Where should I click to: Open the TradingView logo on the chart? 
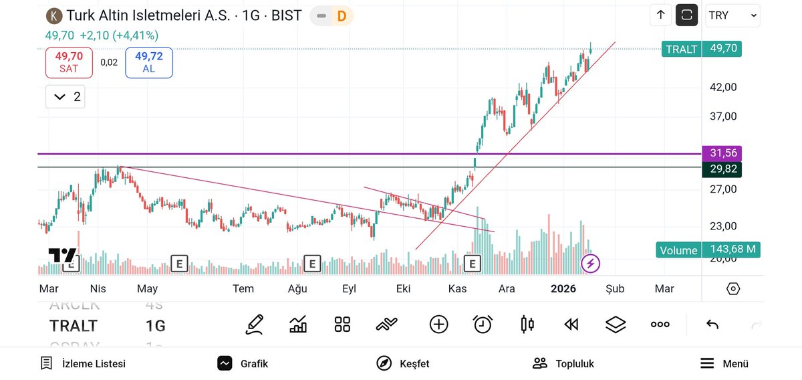(62, 255)
